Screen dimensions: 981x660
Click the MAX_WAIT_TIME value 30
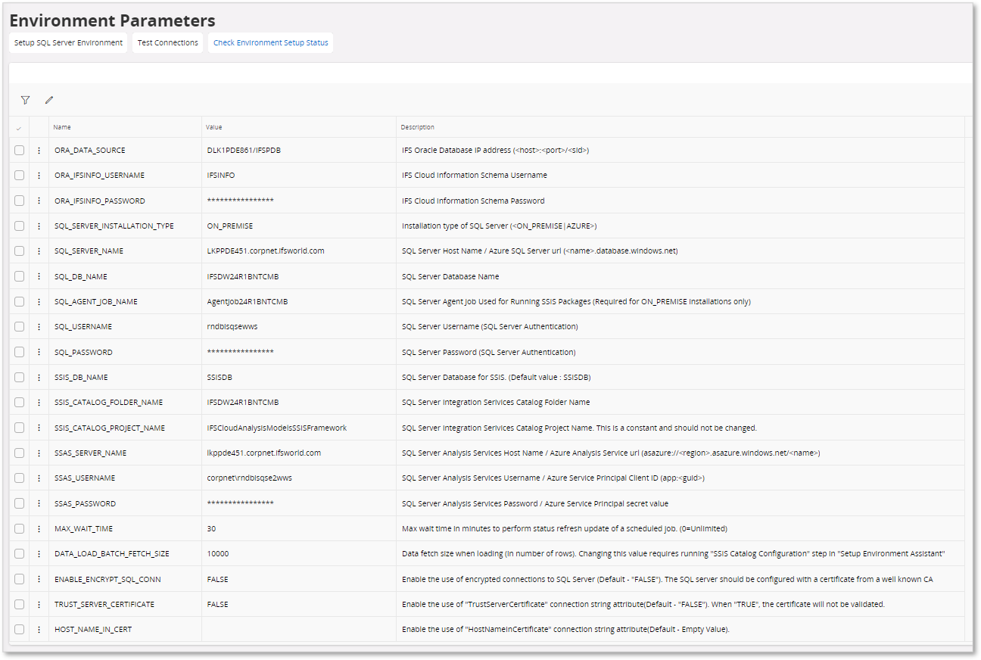(x=211, y=528)
